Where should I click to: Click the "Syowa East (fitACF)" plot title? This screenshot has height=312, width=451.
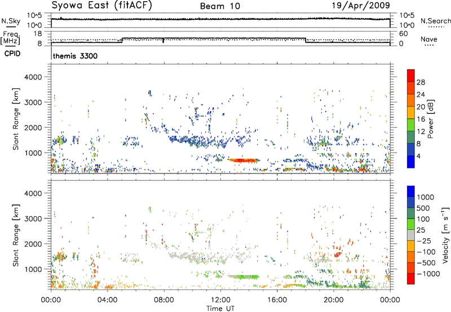pyautogui.click(x=102, y=5)
